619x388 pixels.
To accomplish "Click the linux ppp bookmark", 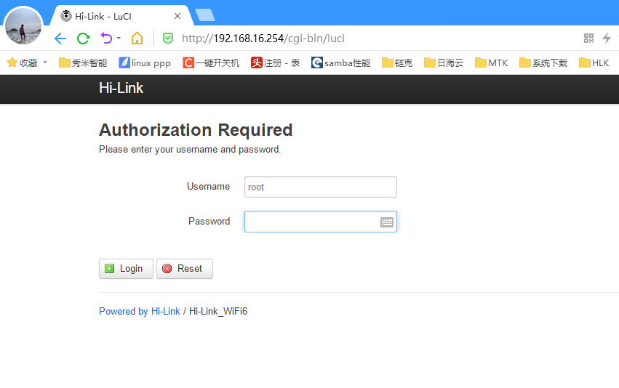I will 145,63.
